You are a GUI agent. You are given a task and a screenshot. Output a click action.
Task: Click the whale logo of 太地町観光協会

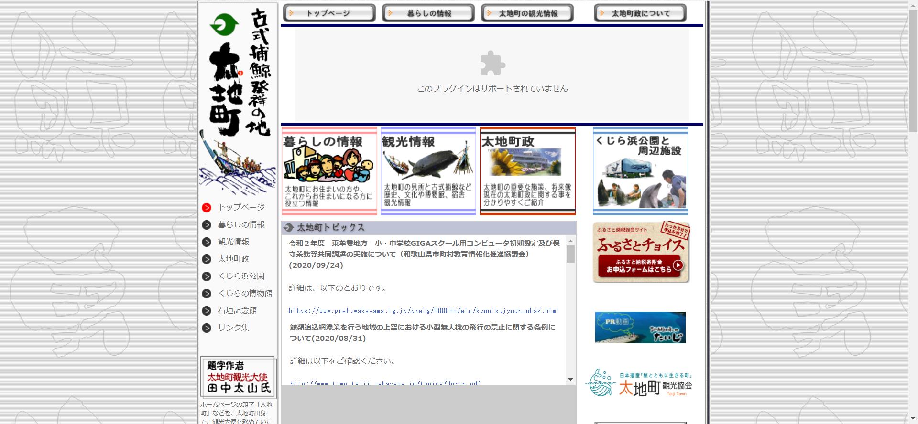[x=601, y=383]
